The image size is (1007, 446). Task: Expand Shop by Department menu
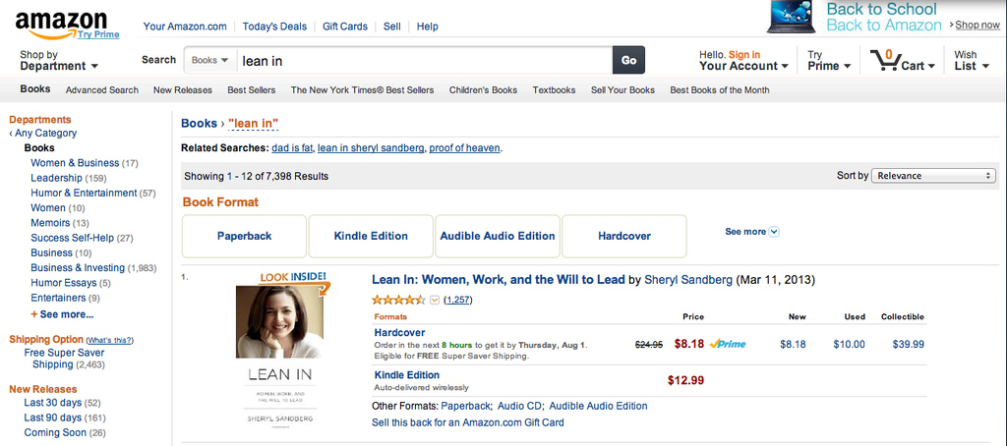58,60
